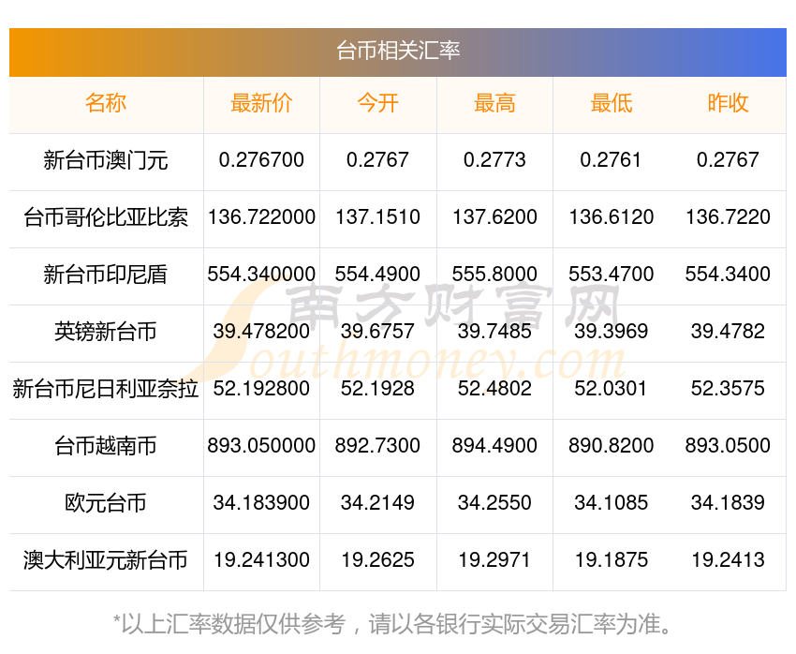Image resolution: width=796 pixels, height=654 pixels.
Task: Open the 新台币澳门元 row name
Action: click(x=106, y=160)
